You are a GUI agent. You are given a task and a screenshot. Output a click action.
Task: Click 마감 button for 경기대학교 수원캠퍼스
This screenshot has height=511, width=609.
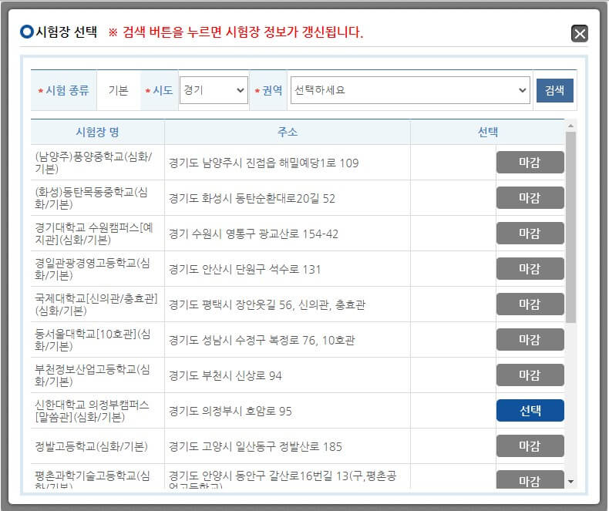(530, 233)
